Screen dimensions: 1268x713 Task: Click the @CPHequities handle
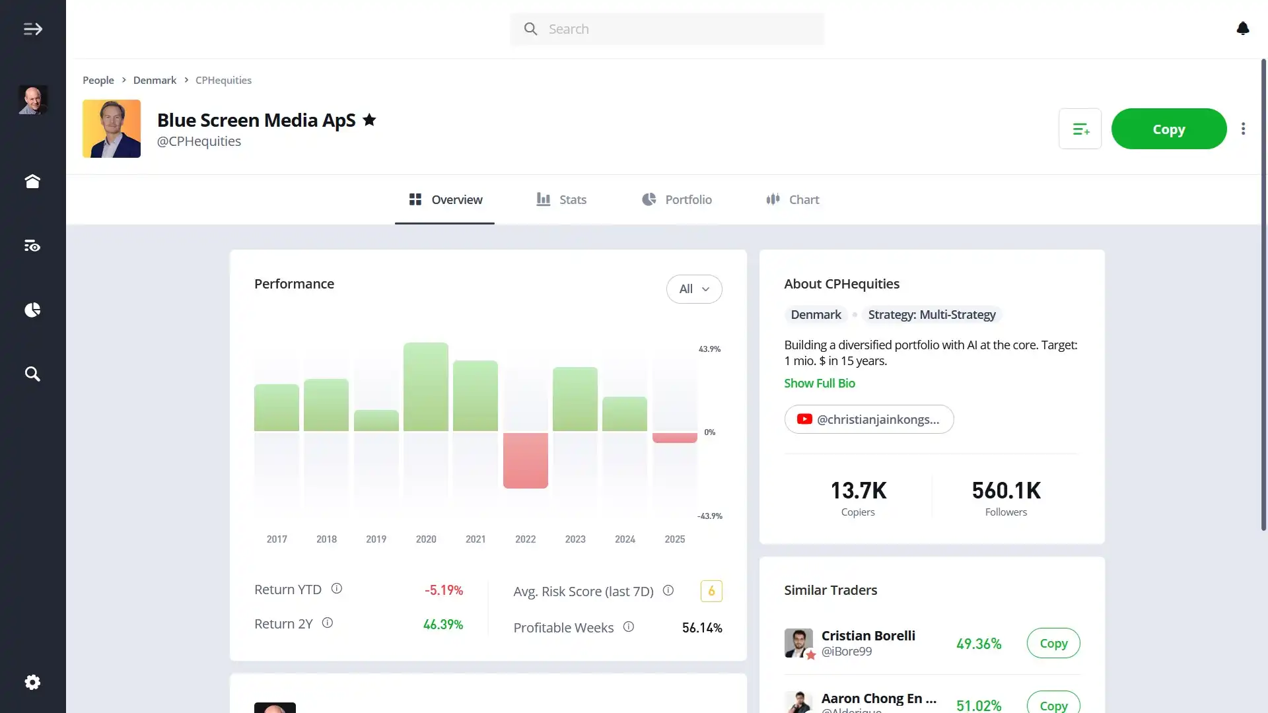click(199, 141)
